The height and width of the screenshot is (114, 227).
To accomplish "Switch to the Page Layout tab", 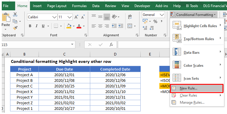I will [x=57, y=6].
